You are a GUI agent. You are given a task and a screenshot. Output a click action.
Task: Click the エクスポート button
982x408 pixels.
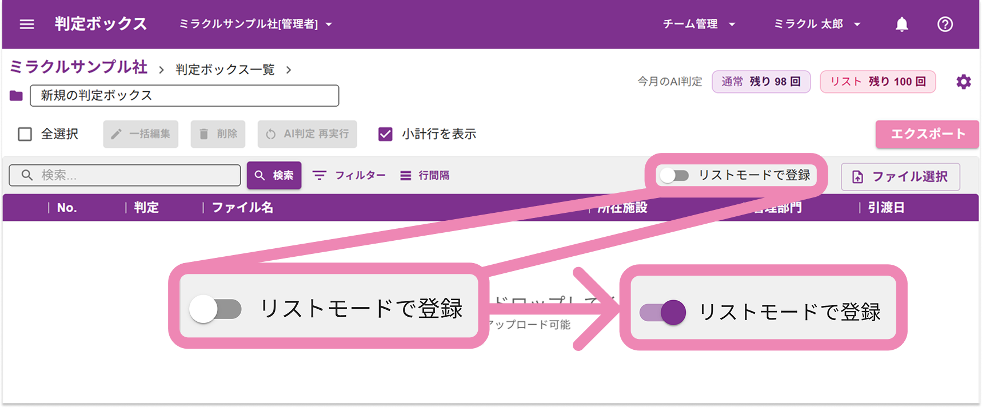point(927,134)
